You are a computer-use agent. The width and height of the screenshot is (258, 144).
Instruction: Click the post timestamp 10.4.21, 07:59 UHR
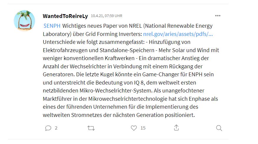click(x=106, y=16)
